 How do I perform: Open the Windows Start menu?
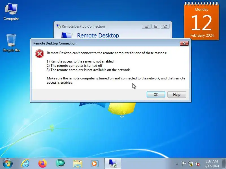pos(8,163)
